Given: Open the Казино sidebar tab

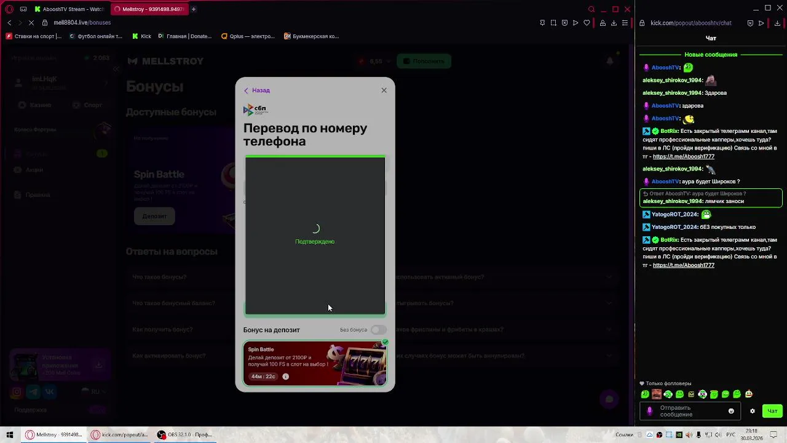Looking at the screenshot, I should click(x=35, y=105).
